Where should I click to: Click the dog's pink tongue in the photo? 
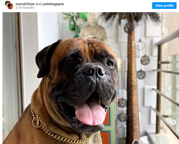click(x=90, y=113)
